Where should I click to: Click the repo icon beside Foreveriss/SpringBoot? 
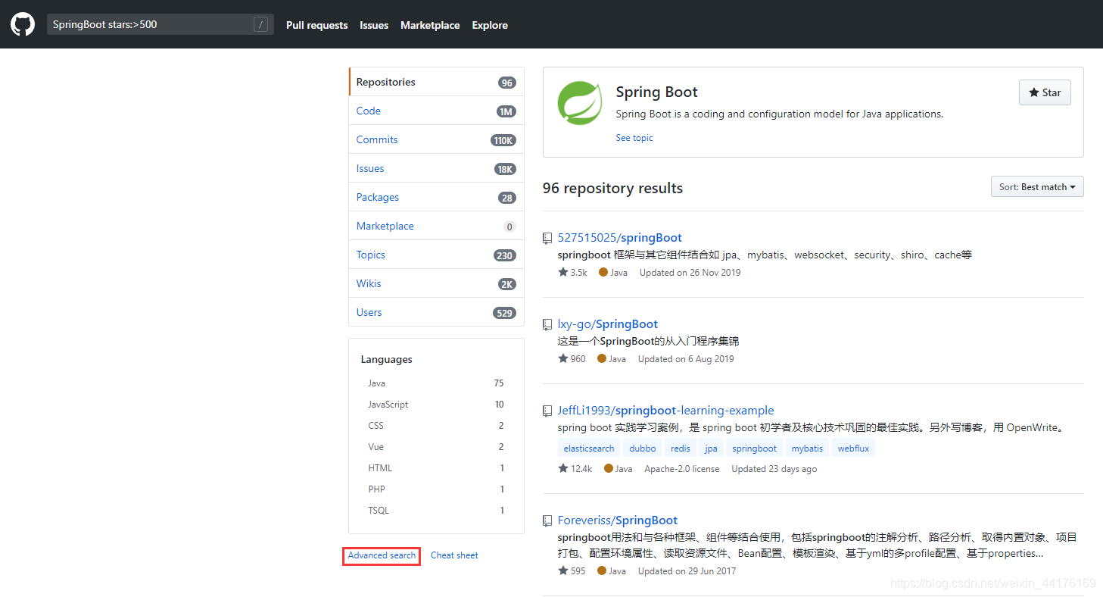pos(547,520)
